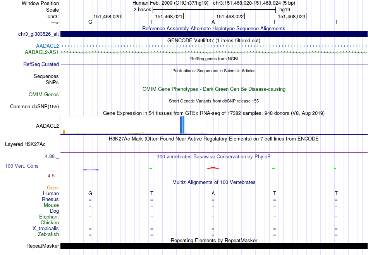Viewport: 368px width, 255px height.
Task: Click the hg19 scale label
Action: click(x=284, y=10)
